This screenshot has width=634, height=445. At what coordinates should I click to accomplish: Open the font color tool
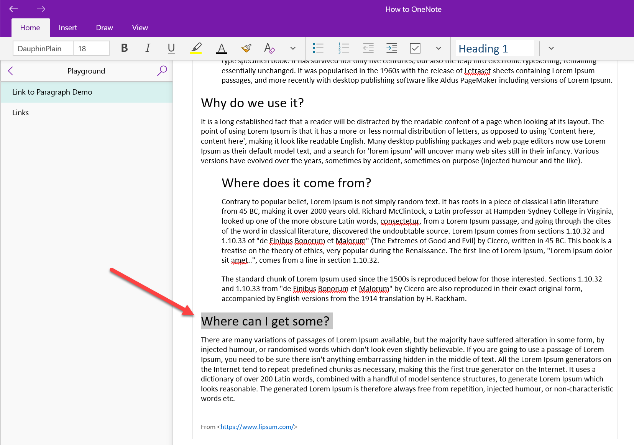[x=221, y=48]
